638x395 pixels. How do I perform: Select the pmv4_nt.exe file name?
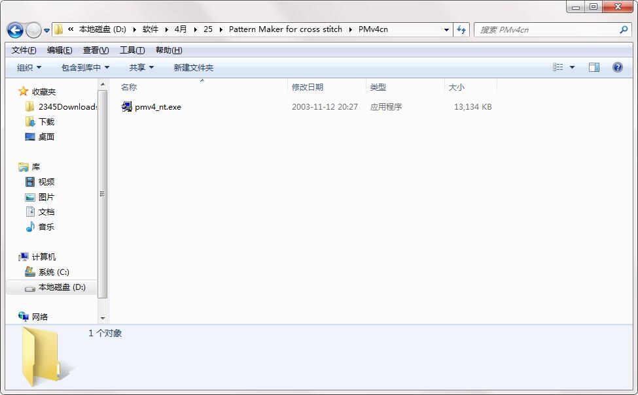158,107
